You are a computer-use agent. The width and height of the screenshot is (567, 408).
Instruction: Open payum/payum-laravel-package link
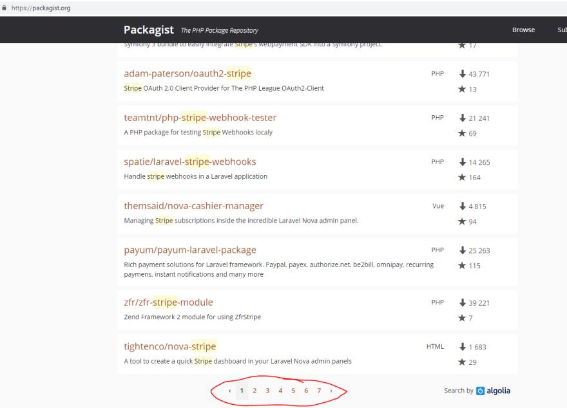click(190, 250)
